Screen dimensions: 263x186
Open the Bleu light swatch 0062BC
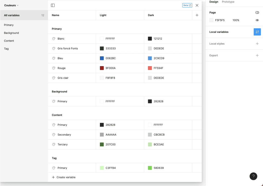pos(102,58)
